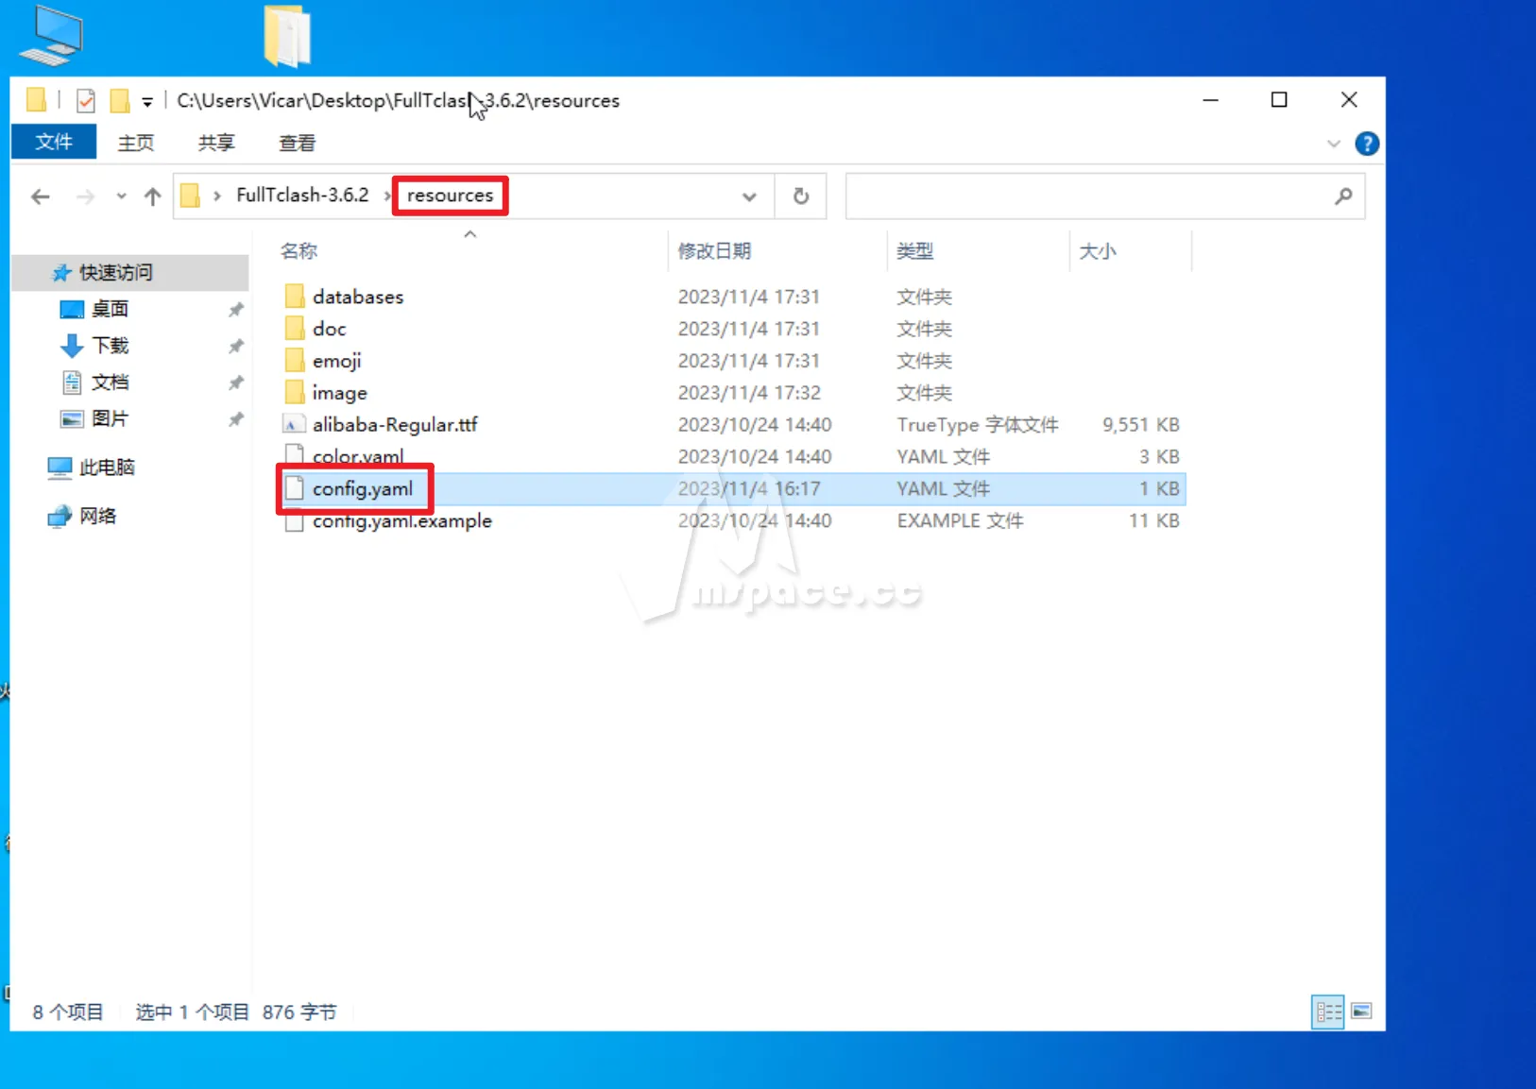The image size is (1536, 1089).
Task: Select the config.yaml file
Action: pyautogui.click(x=363, y=489)
